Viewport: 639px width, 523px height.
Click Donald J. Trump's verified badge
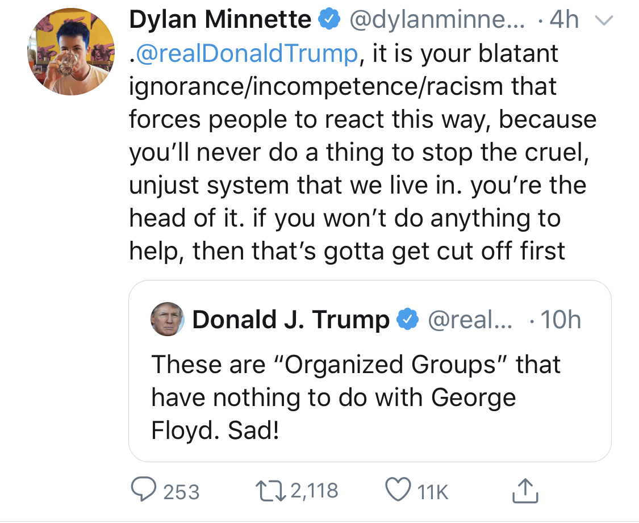tap(408, 319)
